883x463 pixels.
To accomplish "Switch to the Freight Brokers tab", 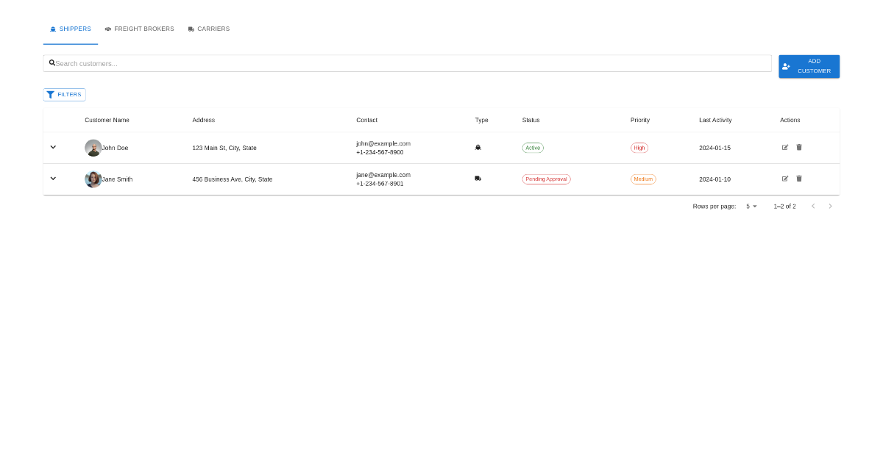I will tap(140, 29).
